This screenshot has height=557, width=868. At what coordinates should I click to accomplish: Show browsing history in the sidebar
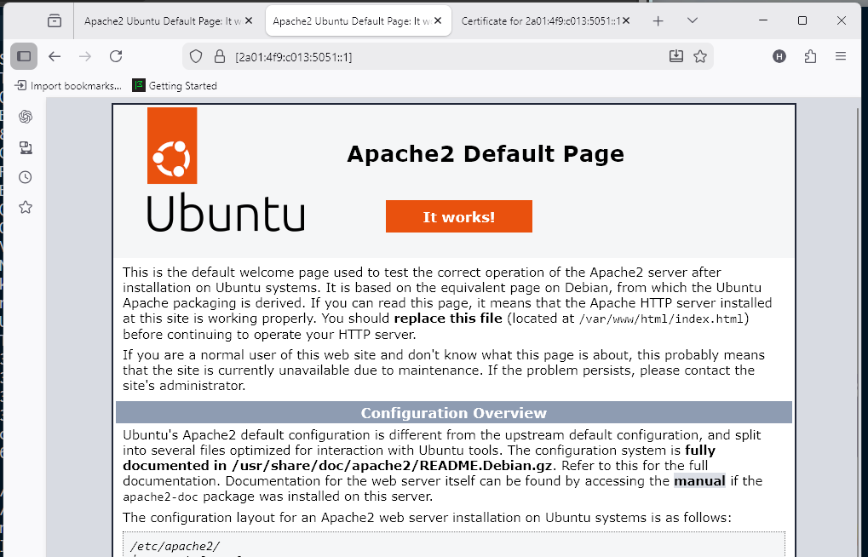[26, 177]
